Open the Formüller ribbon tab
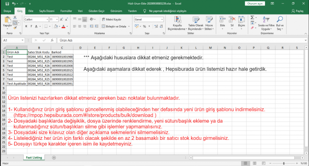Screen dimensions: 309x166 (x=66, y=11)
